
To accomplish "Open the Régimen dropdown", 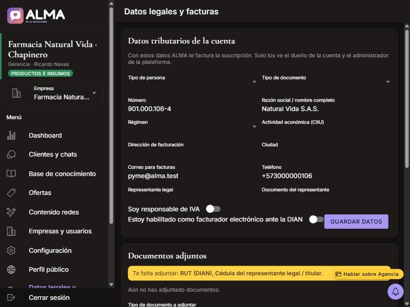I will coord(192,126).
